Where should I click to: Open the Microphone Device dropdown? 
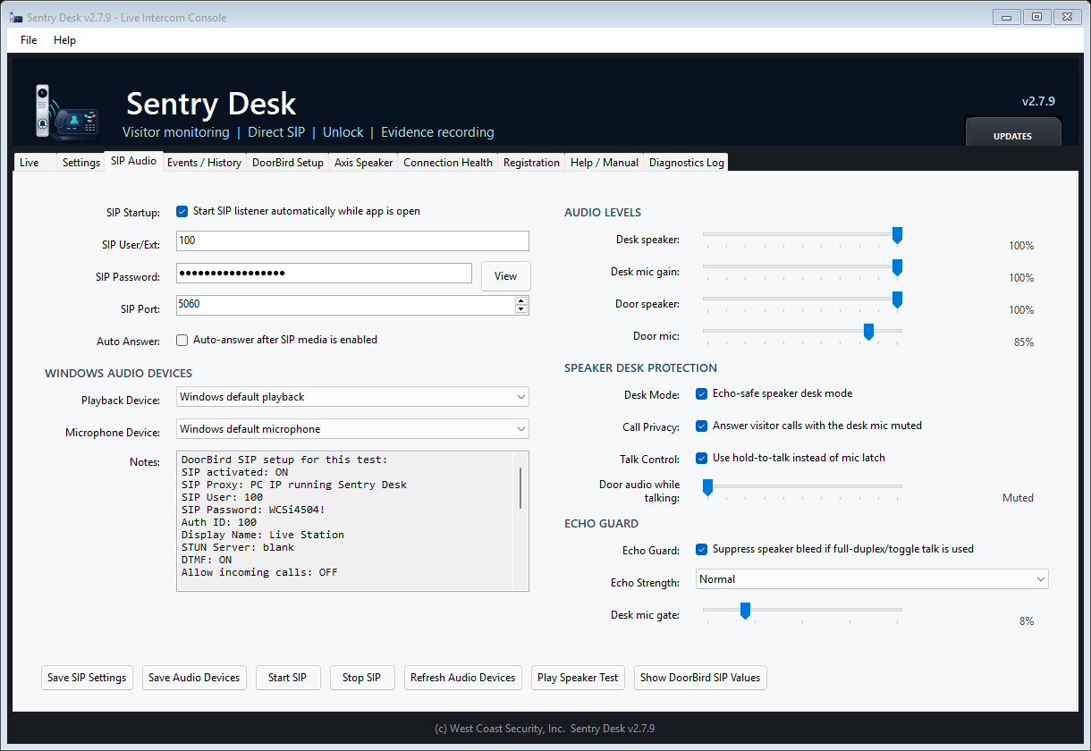click(352, 429)
